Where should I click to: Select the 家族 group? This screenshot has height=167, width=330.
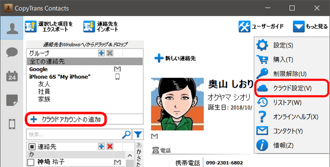(x=44, y=99)
